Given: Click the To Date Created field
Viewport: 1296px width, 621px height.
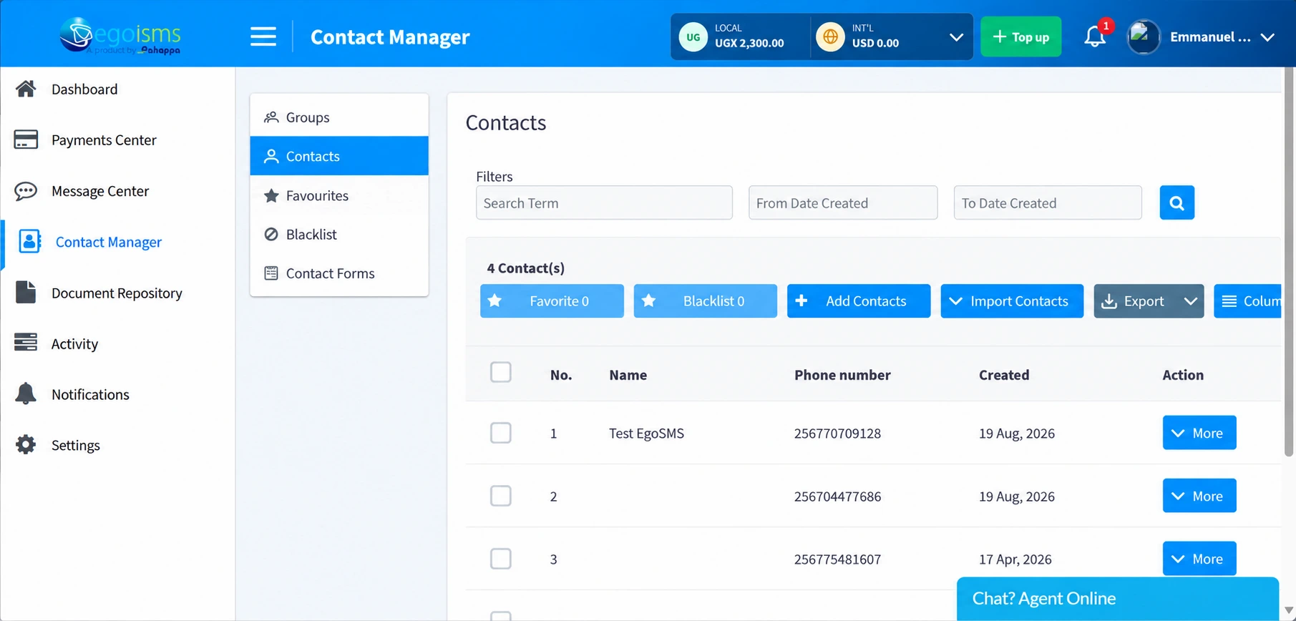Looking at the screenshot, I should (1048, 202).
